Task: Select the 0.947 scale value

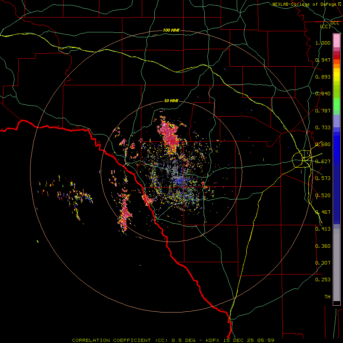Action: pos(323,60)
